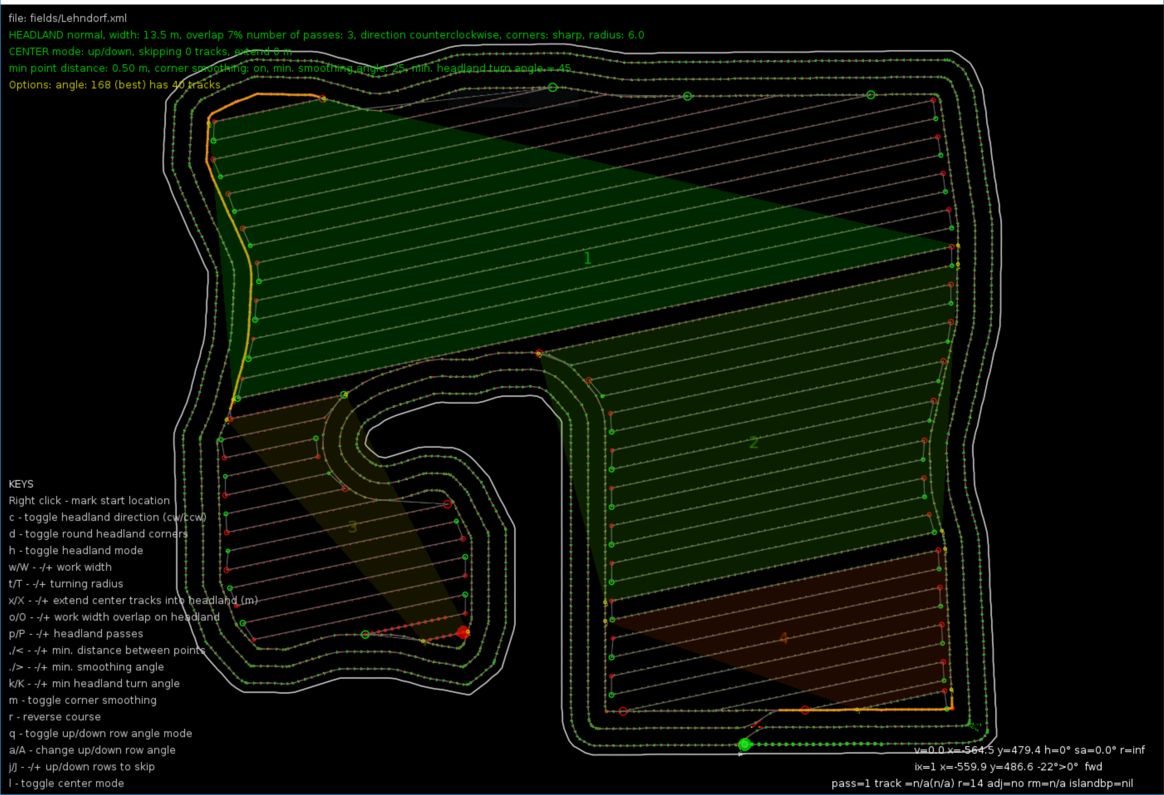Viewport: 1164px width, 795px height.
Task: Click the block number 2 label
Action: point(753,442)
